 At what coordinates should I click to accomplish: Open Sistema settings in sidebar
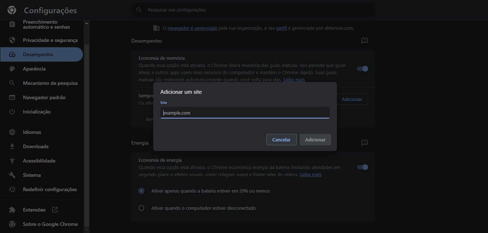pyautogui.click(x=32, y=175)
